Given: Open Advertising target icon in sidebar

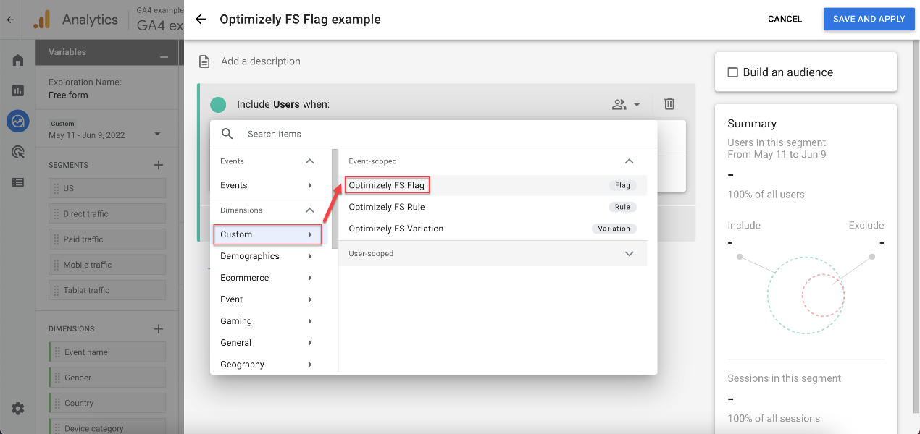Looking at the screenshot, I should (x=18, y=152).
